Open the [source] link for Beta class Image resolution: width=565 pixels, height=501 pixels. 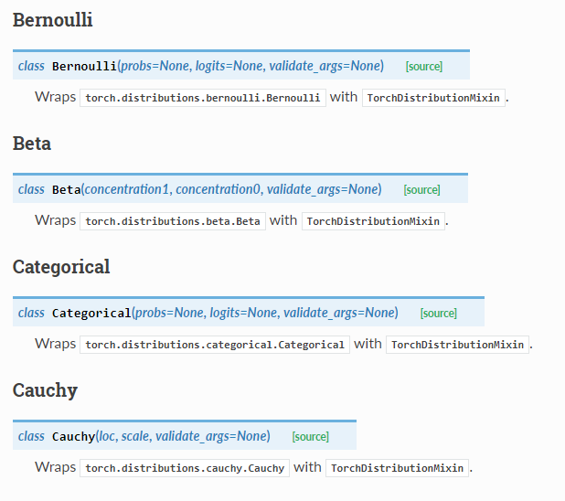click(x=421, y=190)
